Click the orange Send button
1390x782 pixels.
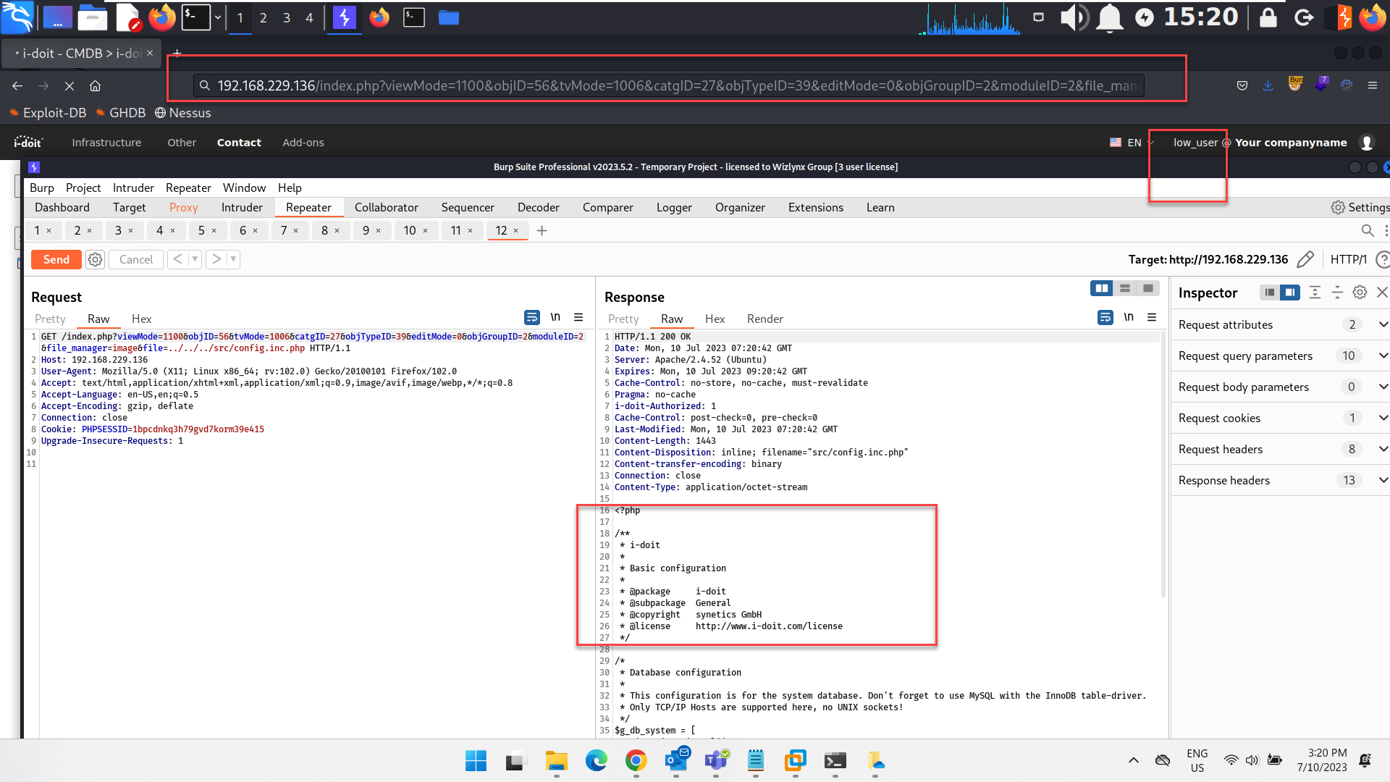point(56,259)
